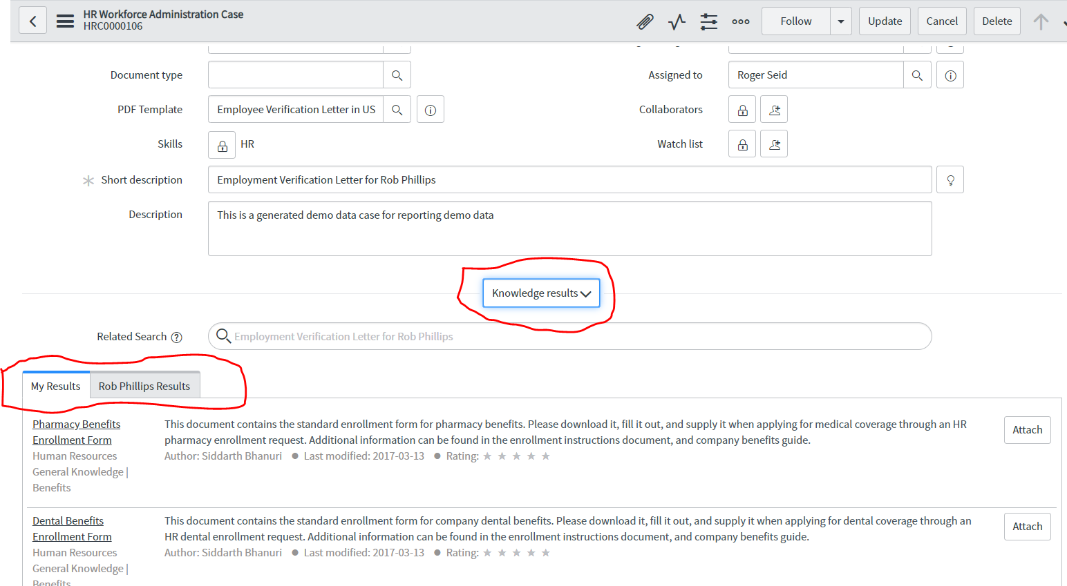This screenshot has height=586, width=1067.
Task: Rate Dental Benefits article fifth star
Action: 546,553
